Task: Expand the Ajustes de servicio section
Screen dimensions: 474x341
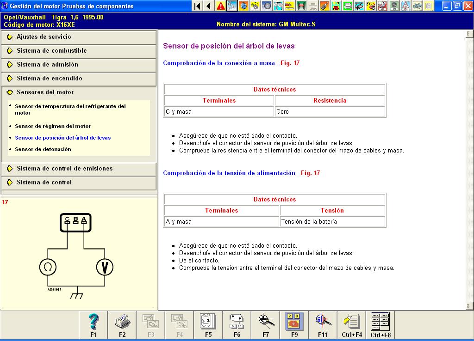Action: (x=44, y=37)
